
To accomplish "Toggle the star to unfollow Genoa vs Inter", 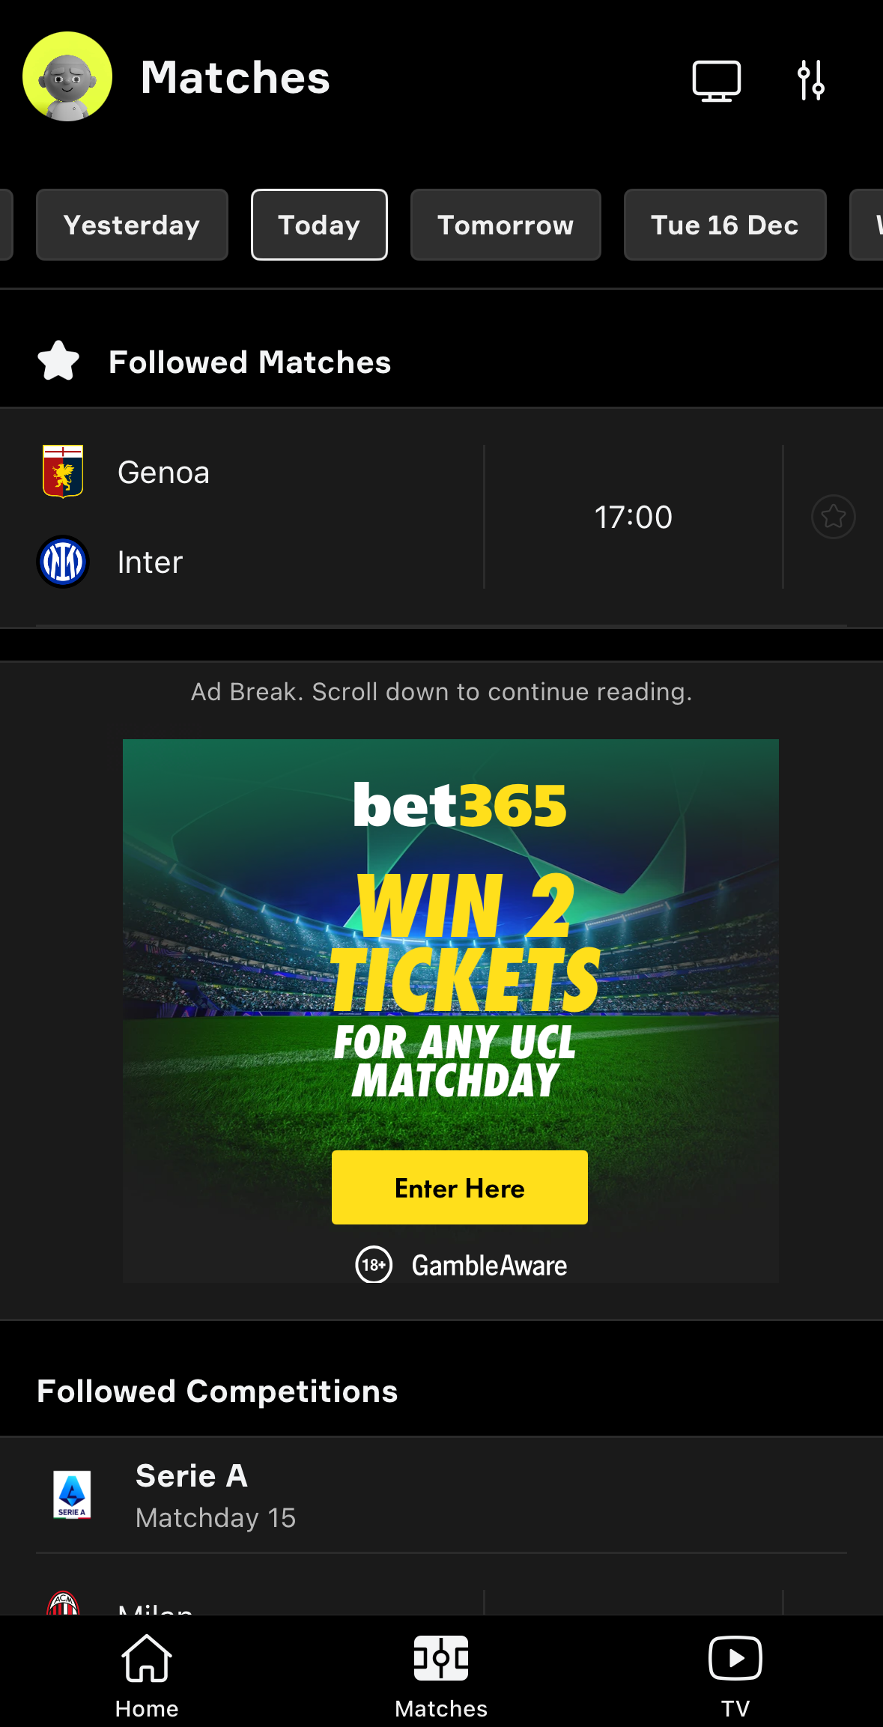I will click(x=833, y=516).
